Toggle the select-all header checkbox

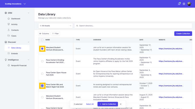[x=42, y=40]
